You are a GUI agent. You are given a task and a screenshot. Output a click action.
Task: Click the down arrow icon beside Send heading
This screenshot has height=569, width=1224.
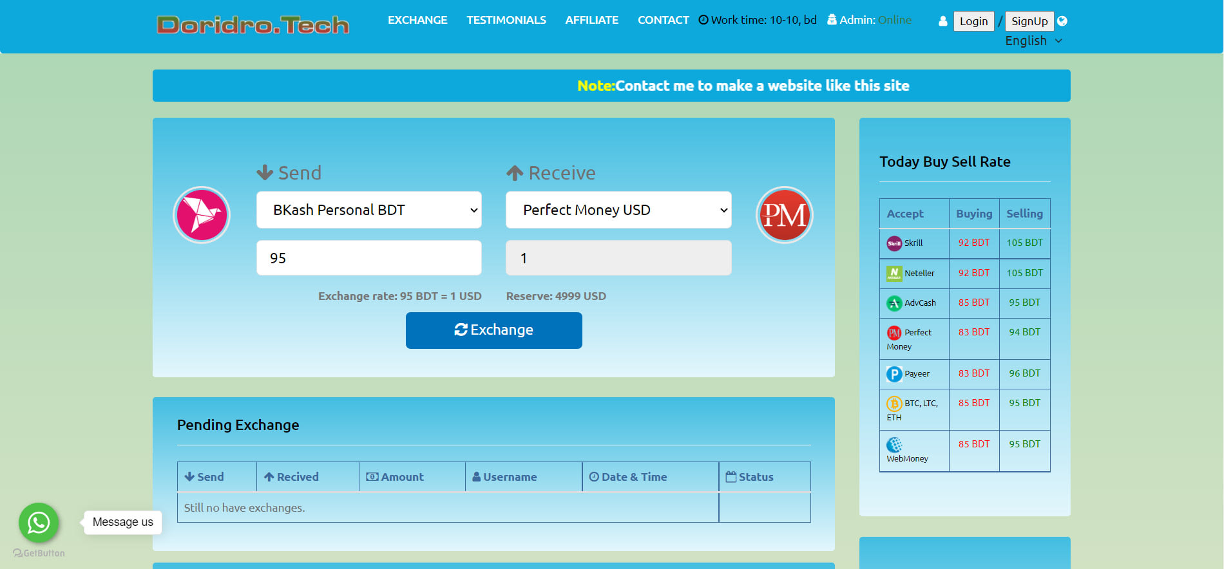pos(265,173)
